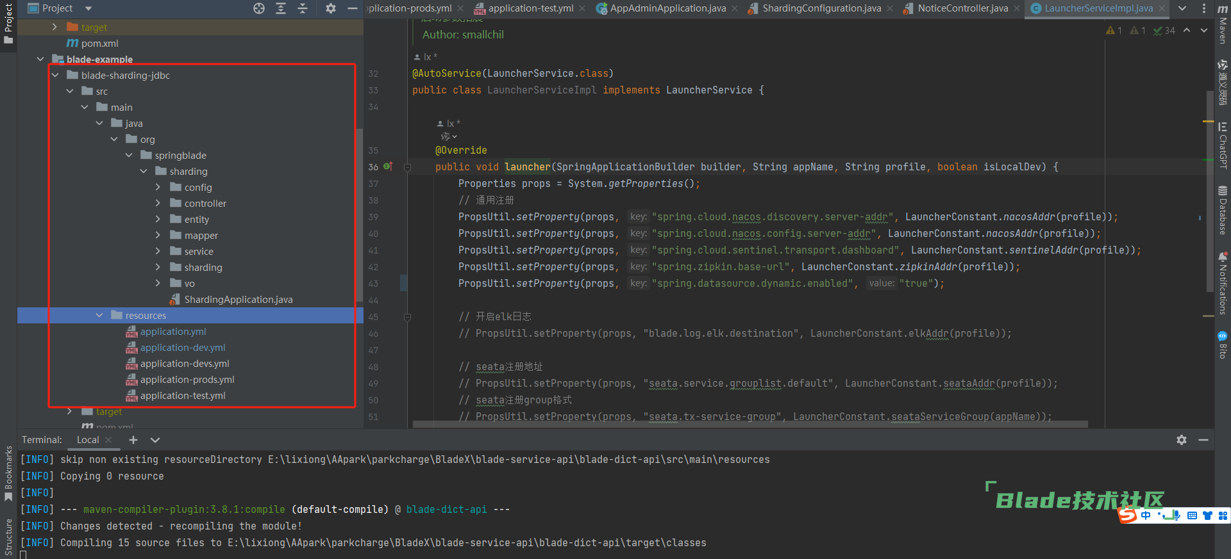Open the Bookmarks tool window
This screenshot has width=1231, height=559.
click(8, 474)
